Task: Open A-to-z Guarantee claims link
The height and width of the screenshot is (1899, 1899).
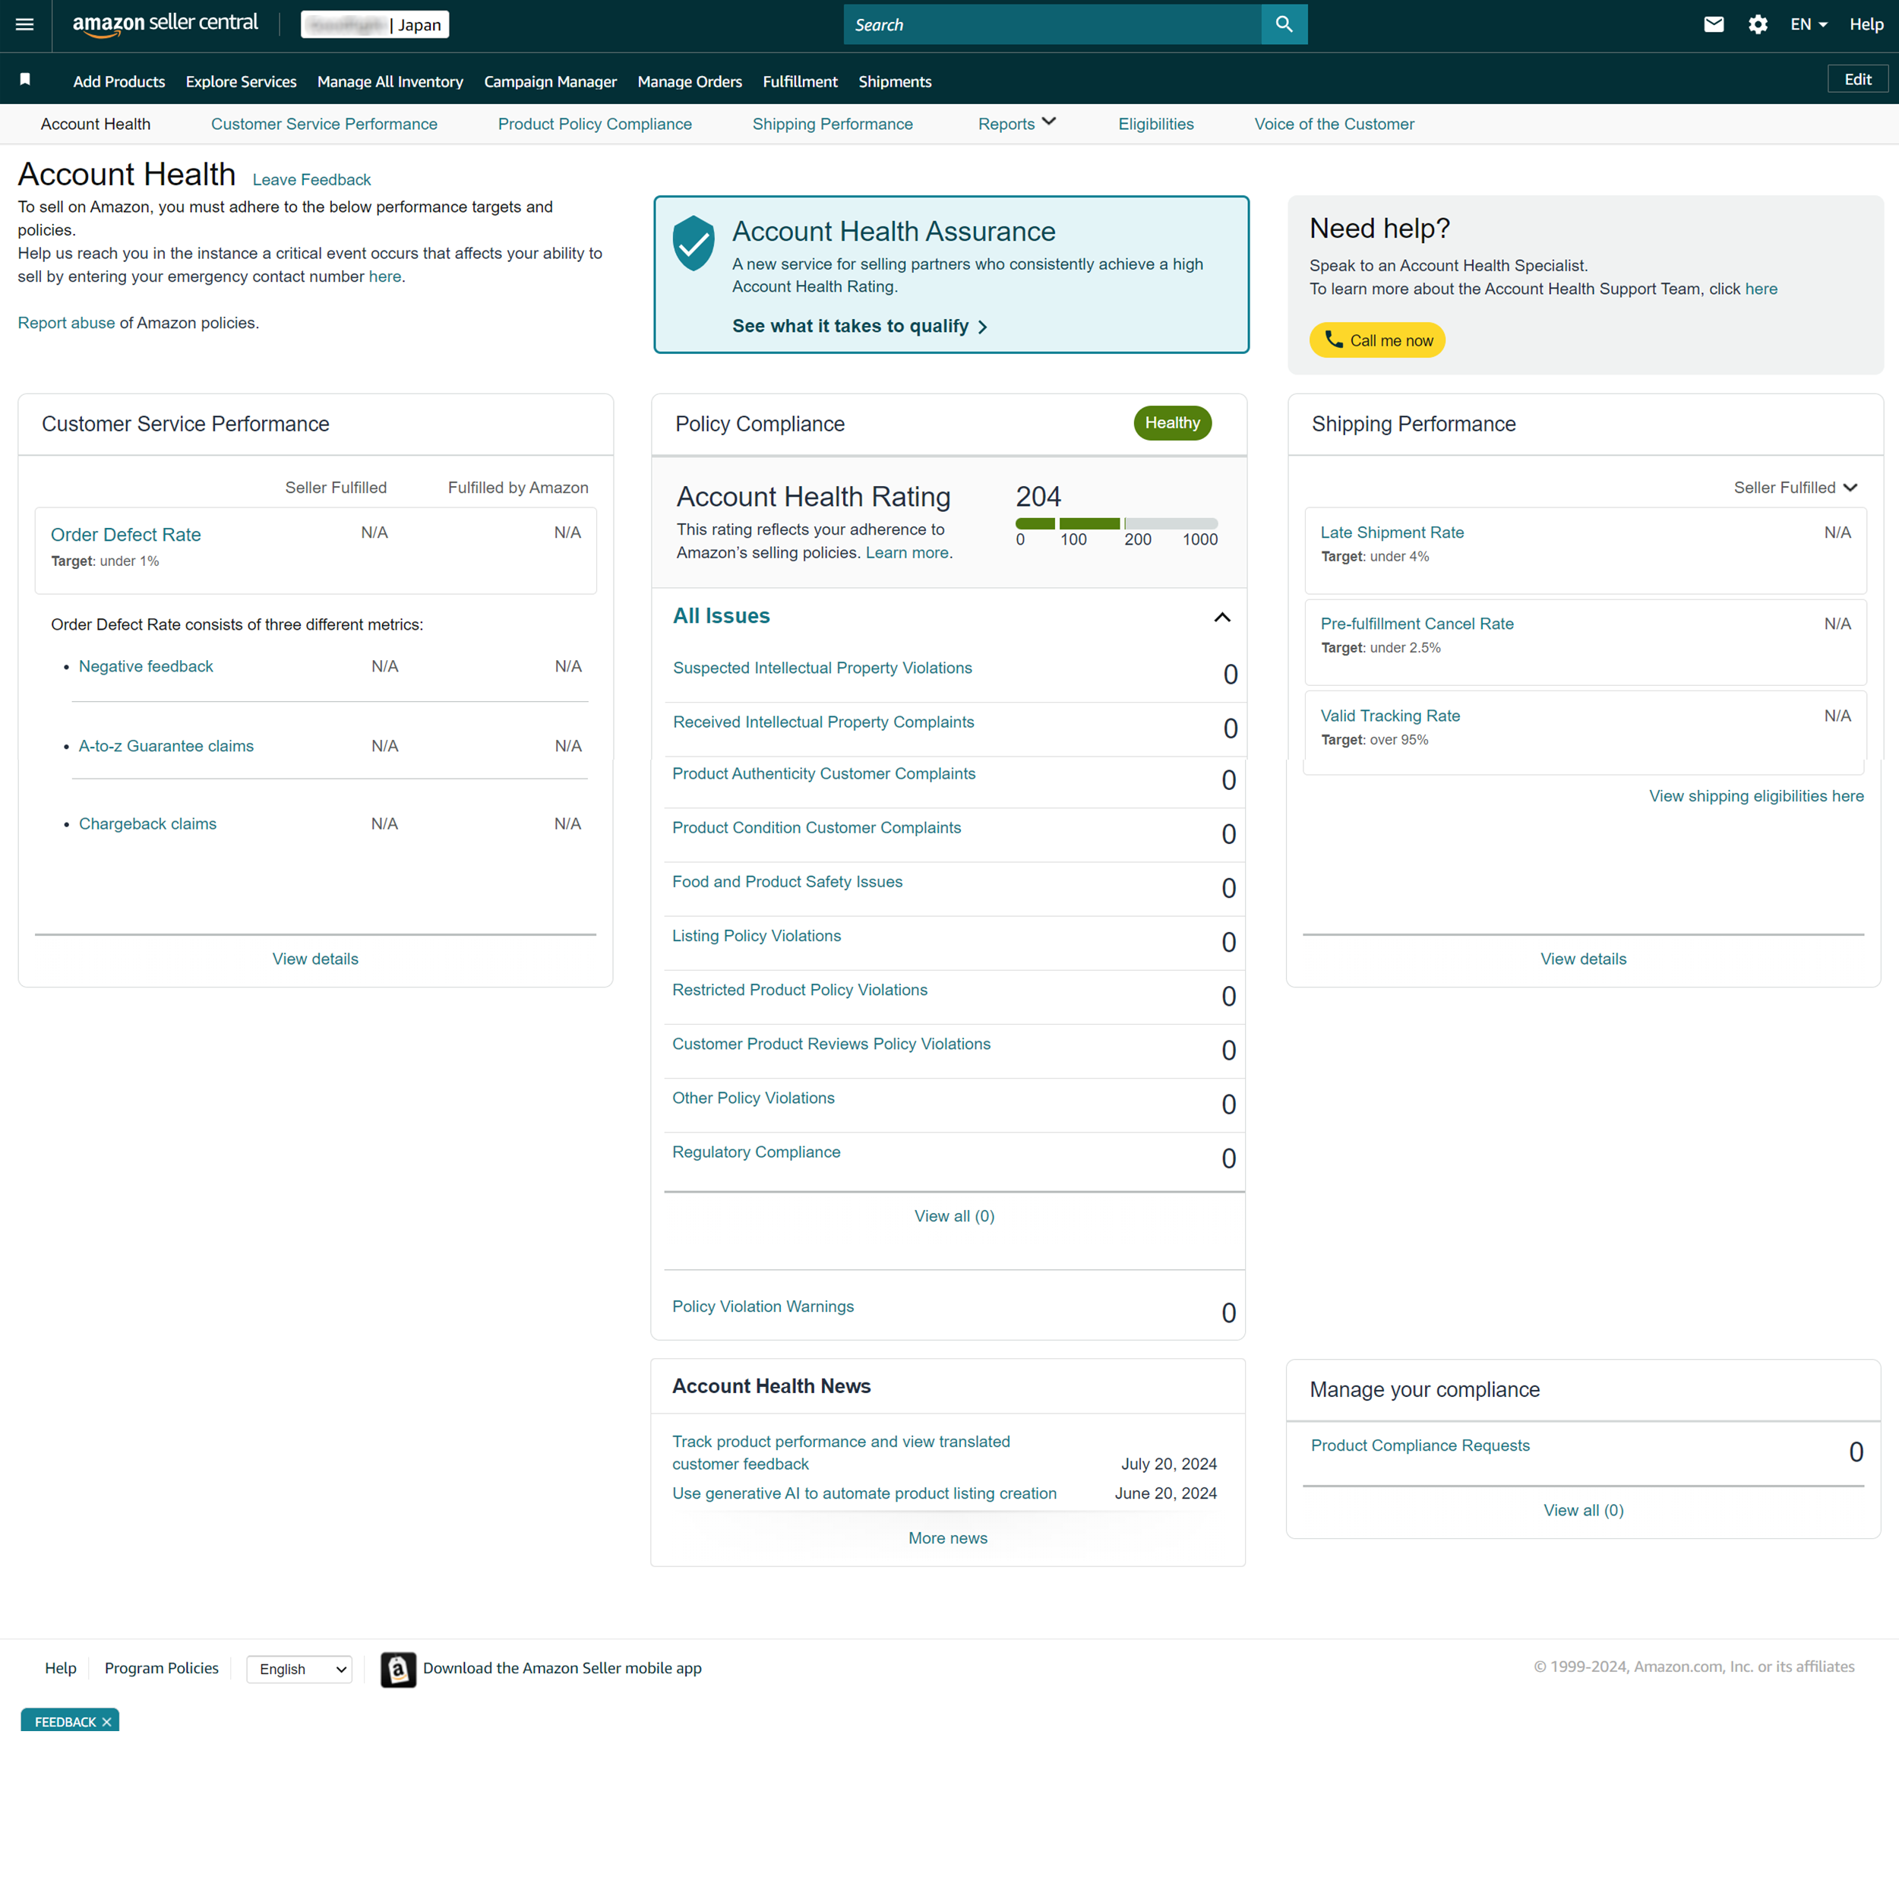Action: tap(166, 746)
